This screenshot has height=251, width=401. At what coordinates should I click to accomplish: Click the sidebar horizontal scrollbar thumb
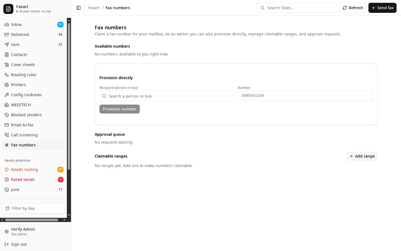(31, 220)
